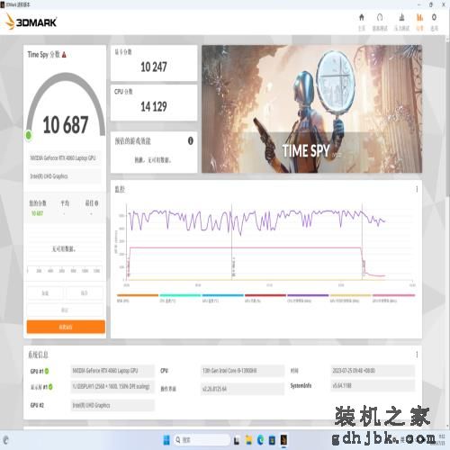Click the green check icon next to Display #1
The image size is (450, 450).
[50, 387]
